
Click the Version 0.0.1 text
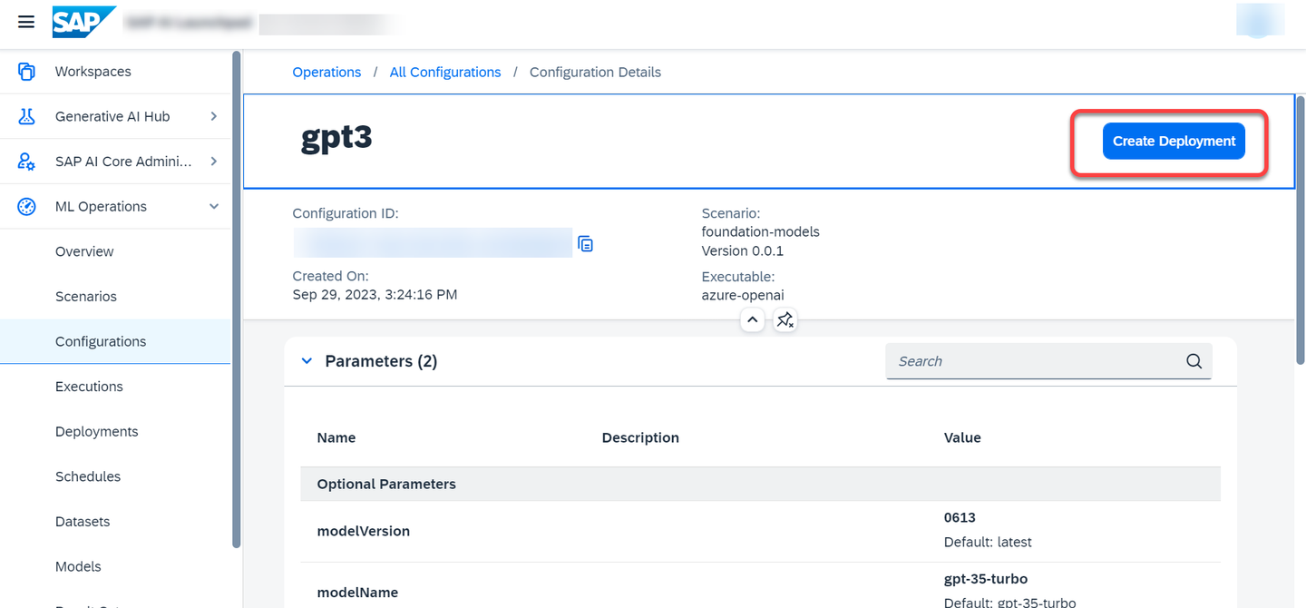point(743,250)
